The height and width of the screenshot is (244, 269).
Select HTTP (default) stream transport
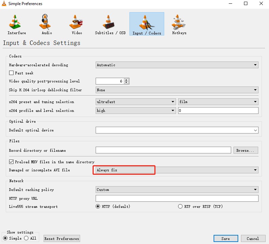click(x=98, y=206)
